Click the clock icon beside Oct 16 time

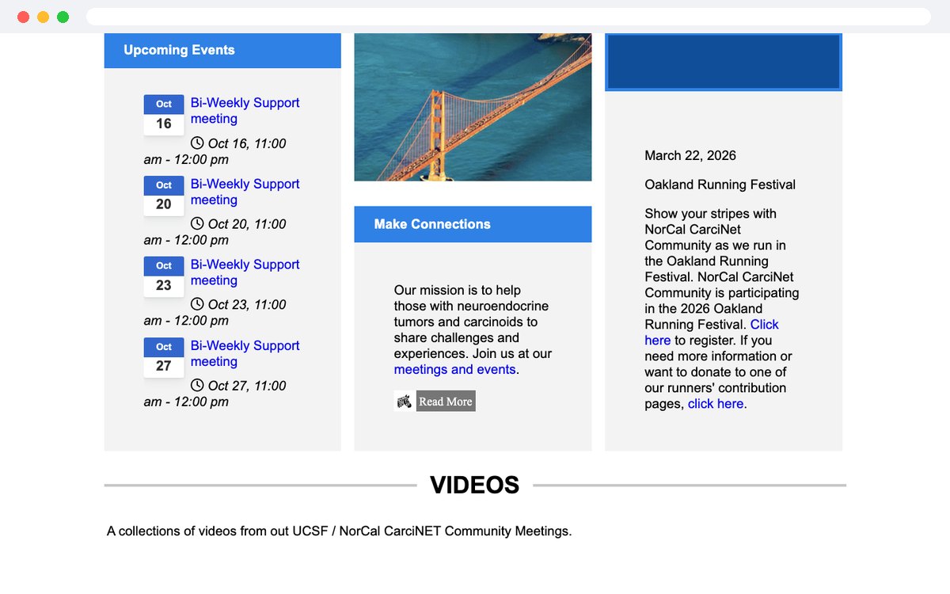[197, 143]
